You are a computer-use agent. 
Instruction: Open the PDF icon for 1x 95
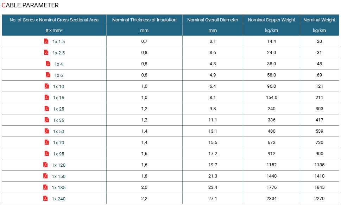click(x=47, y=153)
